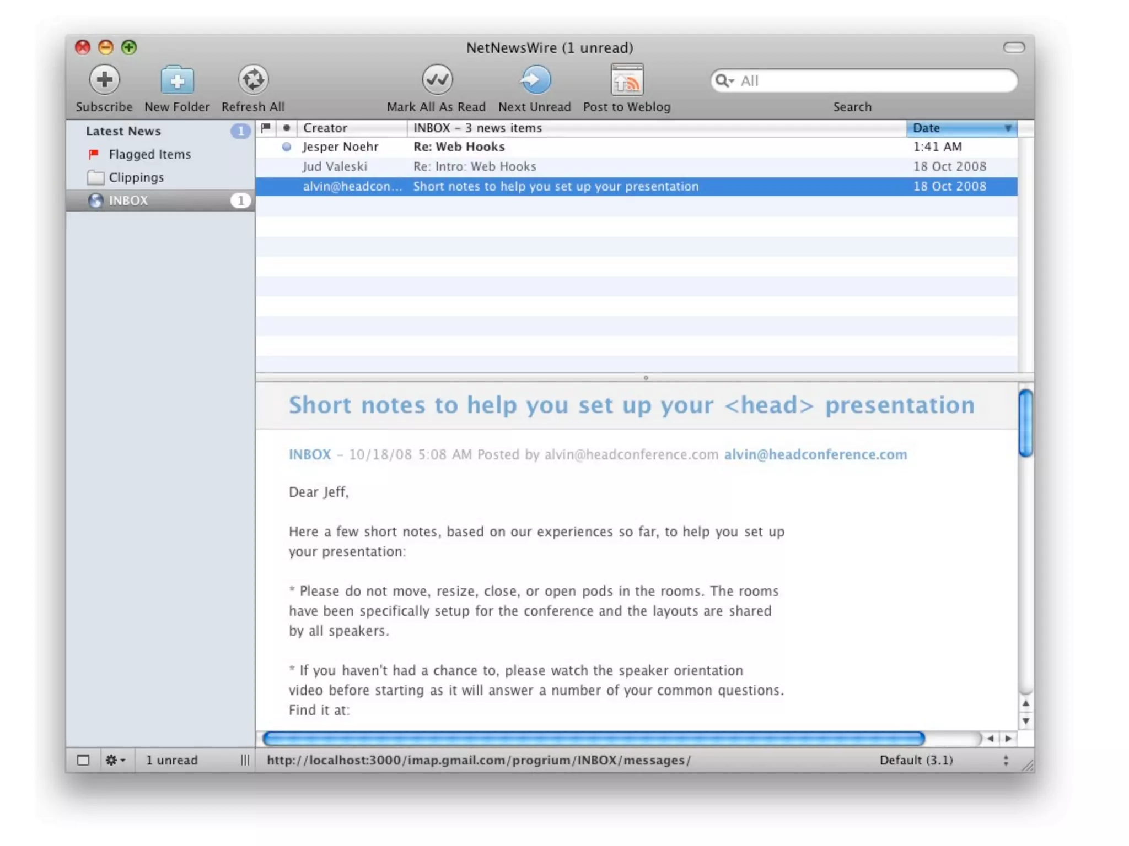The width and height of the screenshot is (1129, 846).
Task: Click Mark All As Read icon
Action: click(437, 80)
